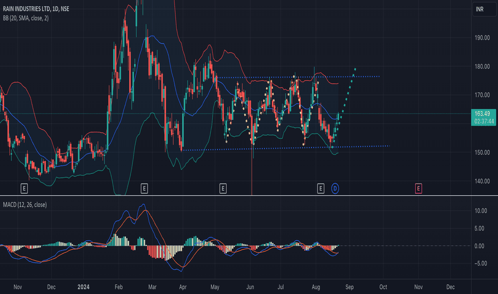Open the earnings E marker in August
Viewport: 498px width, 294px height.
coord(321,189)
